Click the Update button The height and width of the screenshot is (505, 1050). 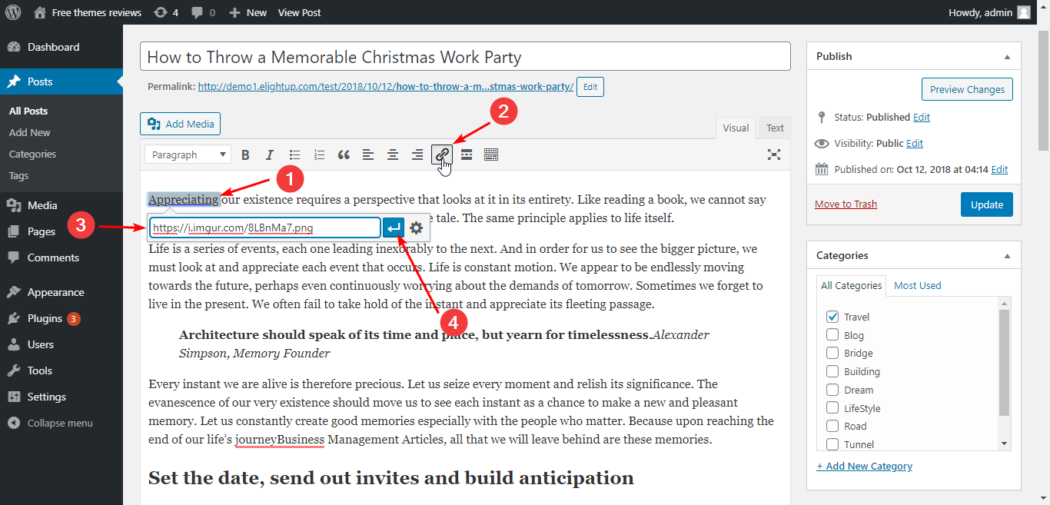987,204
